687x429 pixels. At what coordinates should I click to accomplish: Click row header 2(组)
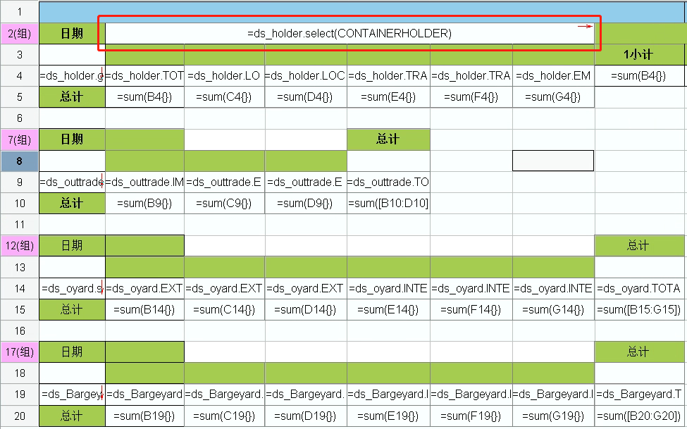coord(19,34)
